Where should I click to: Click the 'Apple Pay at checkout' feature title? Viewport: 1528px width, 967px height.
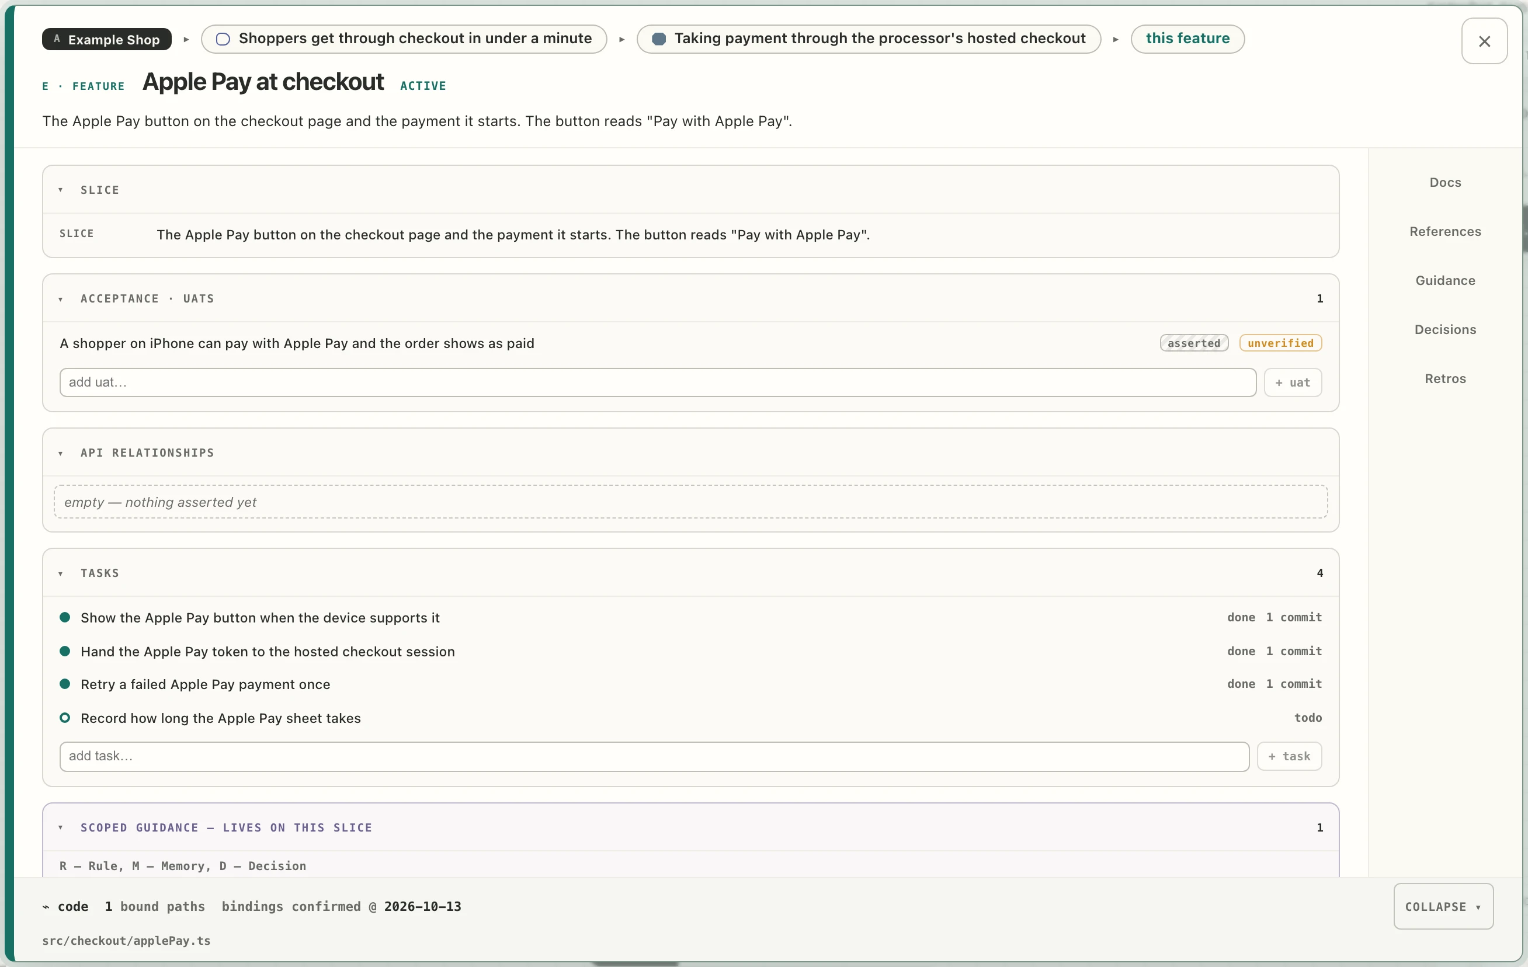[x=263, y=82]
